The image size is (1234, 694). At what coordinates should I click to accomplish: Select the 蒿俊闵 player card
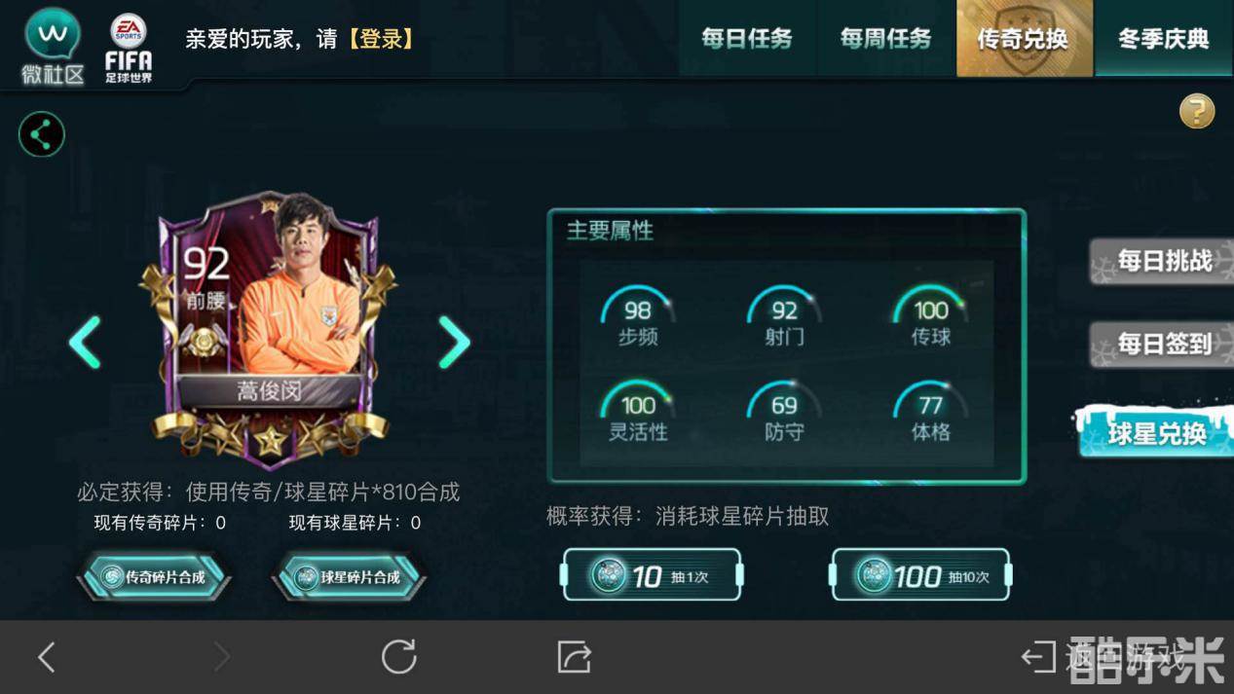(270, 328)
